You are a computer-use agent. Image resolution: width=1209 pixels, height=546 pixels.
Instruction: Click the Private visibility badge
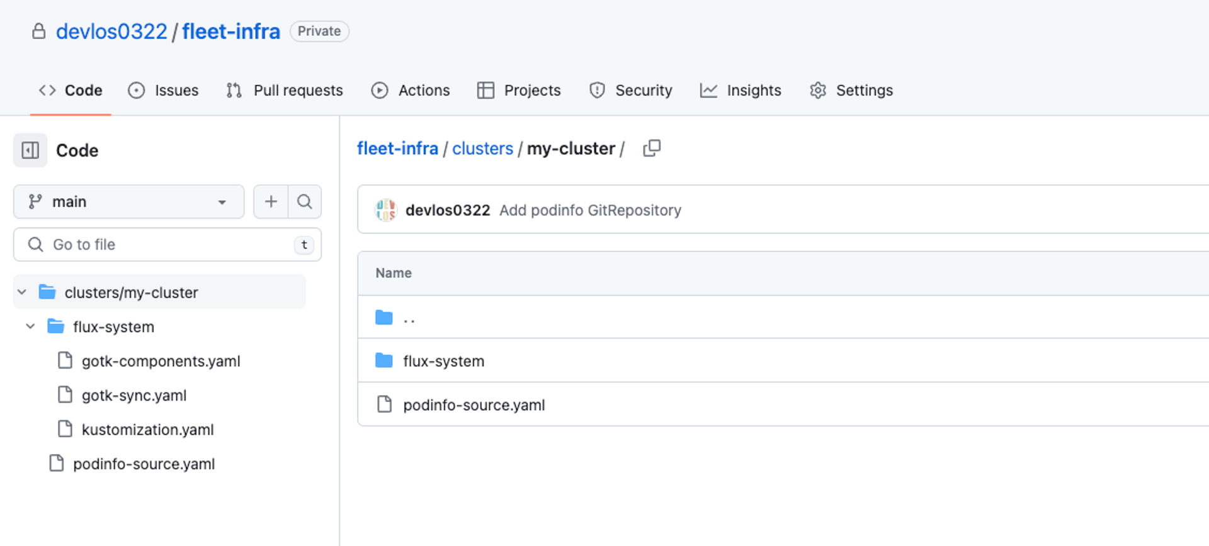pyautogui.click(x=319, y=31)
